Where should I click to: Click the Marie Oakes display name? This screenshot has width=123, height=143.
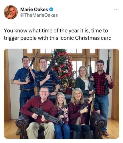(34, 9)
